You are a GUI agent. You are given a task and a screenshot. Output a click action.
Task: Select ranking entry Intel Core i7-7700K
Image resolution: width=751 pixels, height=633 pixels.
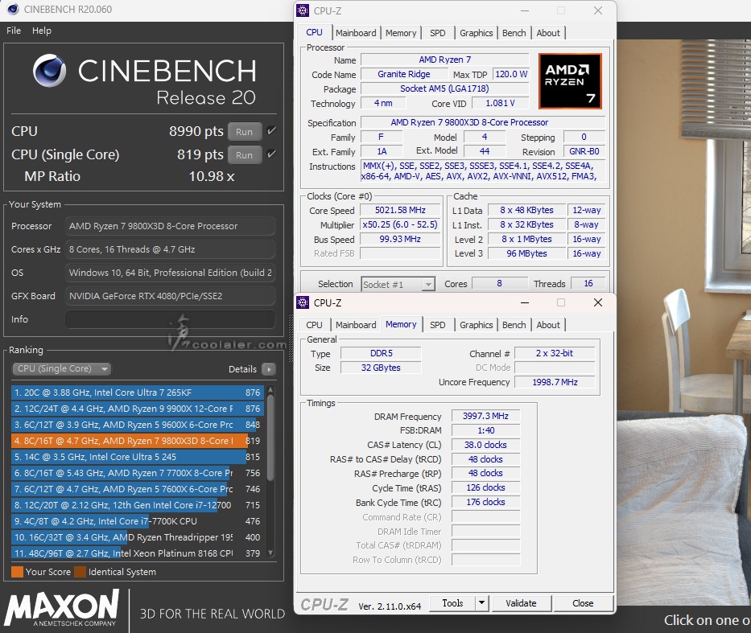point(137,521)
